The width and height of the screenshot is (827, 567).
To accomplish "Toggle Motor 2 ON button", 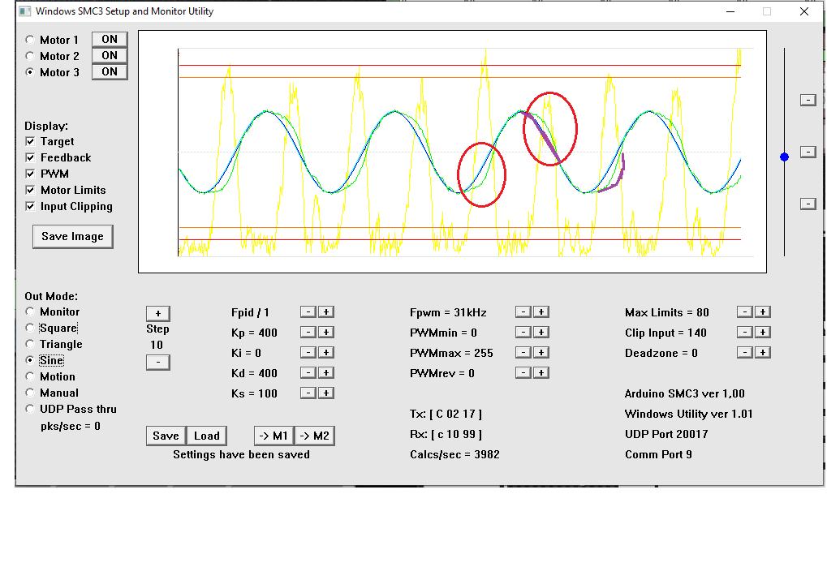I will tap(110, 55).
